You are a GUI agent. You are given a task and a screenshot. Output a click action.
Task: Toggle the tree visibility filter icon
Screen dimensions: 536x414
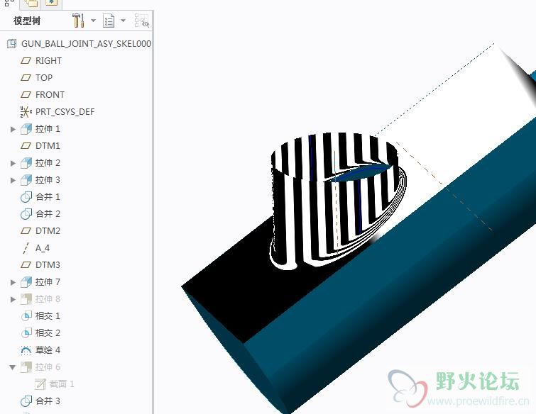141,21
